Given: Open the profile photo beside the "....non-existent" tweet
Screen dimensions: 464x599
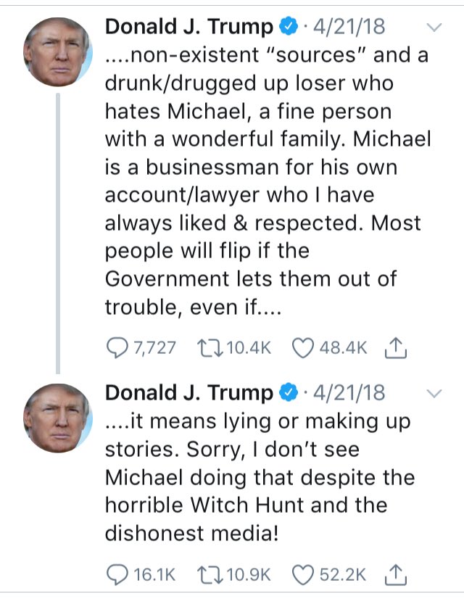Looking at the screenshot, I should click(58, 52).
